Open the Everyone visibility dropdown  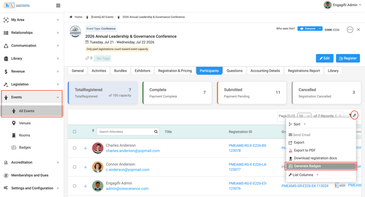pyautogui.click(x=310, y=29)
